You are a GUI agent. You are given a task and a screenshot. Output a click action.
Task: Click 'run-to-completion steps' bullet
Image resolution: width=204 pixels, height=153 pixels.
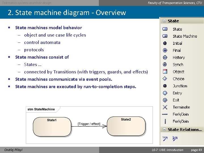pyautogui.click(x=76, y=87)
